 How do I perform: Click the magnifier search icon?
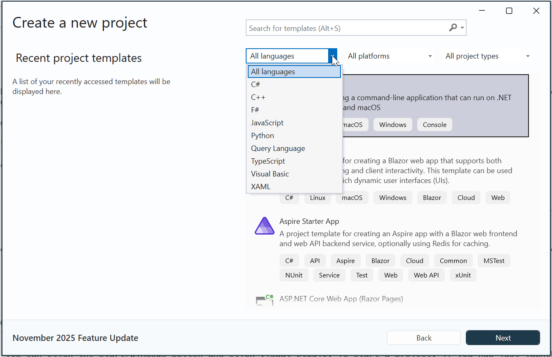(x=453, y=28)
